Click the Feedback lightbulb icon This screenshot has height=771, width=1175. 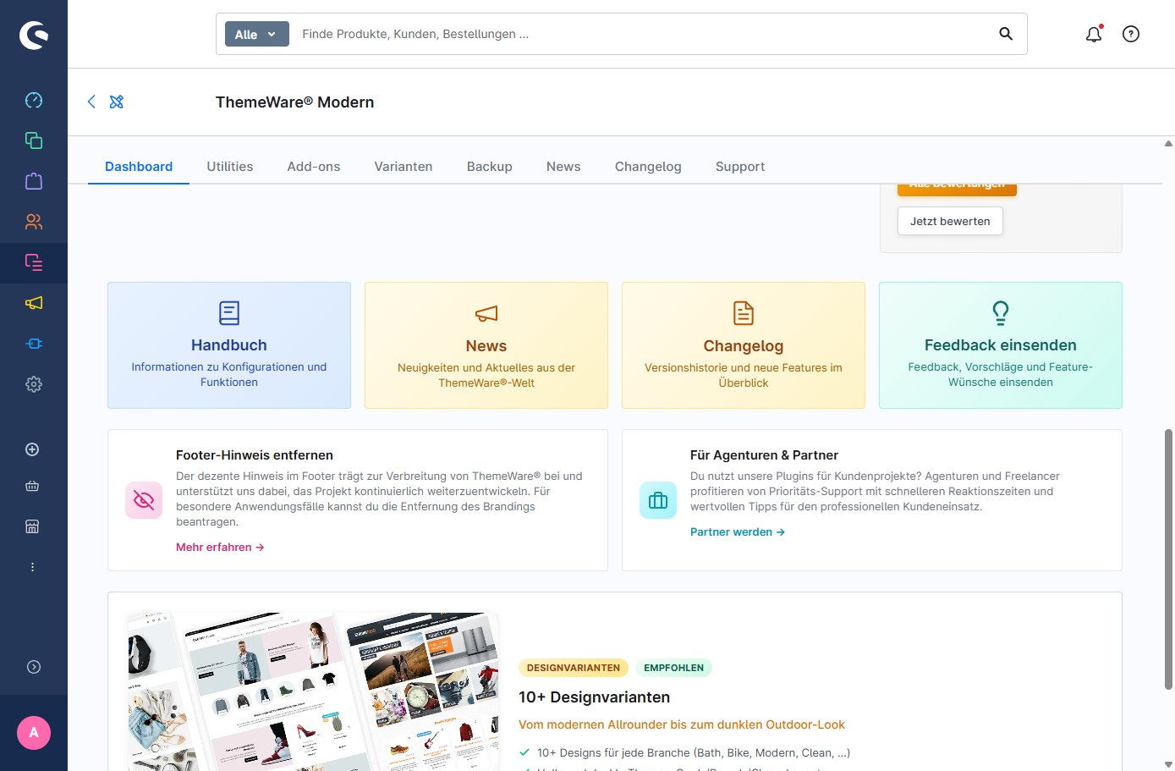(x=1001, y=313)
